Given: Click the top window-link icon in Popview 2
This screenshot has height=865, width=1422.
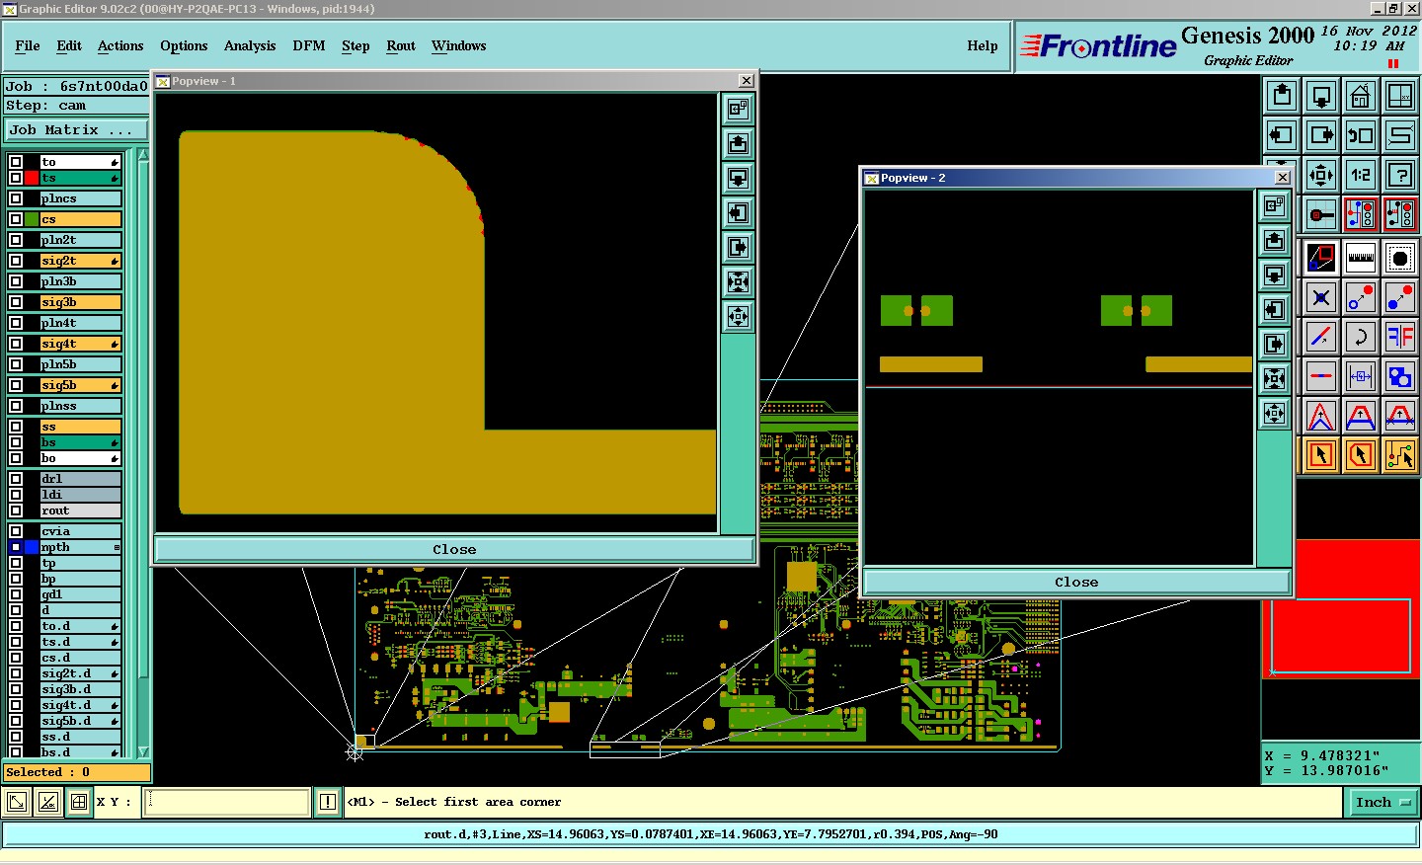Looking at the screenshot, I should [x=1275, y=205].
